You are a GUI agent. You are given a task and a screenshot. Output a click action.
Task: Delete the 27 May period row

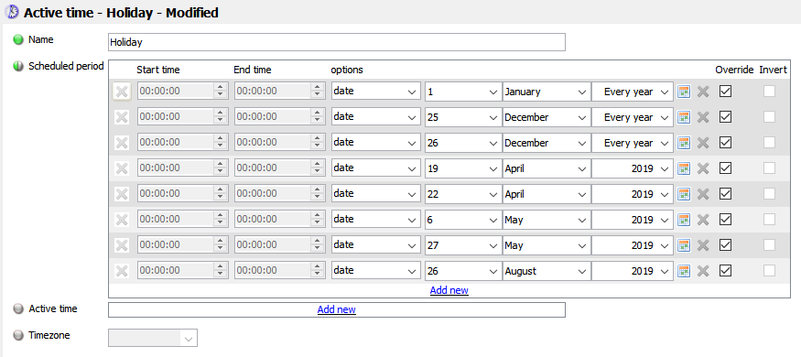coord(122,245)
